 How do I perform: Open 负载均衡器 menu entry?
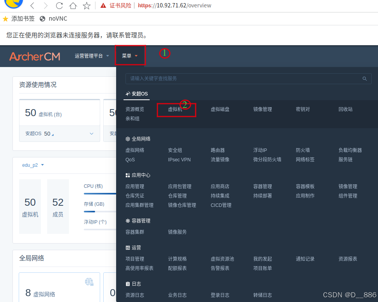click(350, 150)
